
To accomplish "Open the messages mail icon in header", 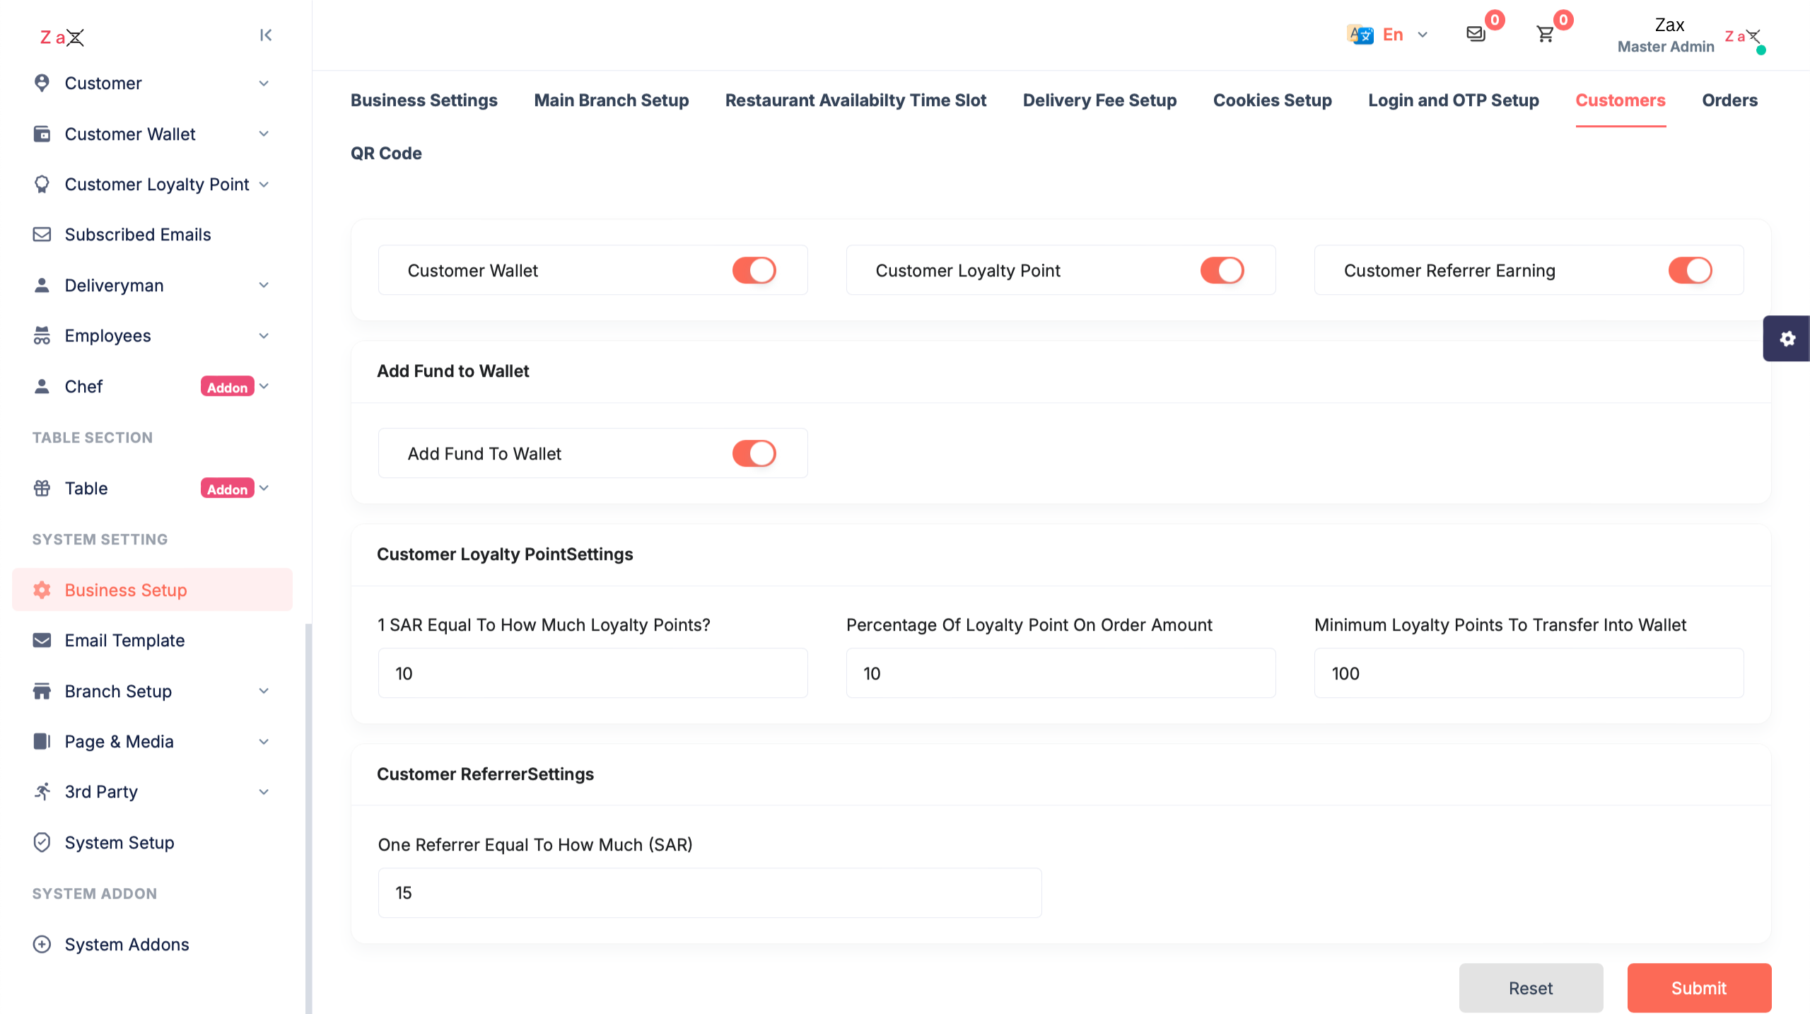I will (x=1476, y=34).
